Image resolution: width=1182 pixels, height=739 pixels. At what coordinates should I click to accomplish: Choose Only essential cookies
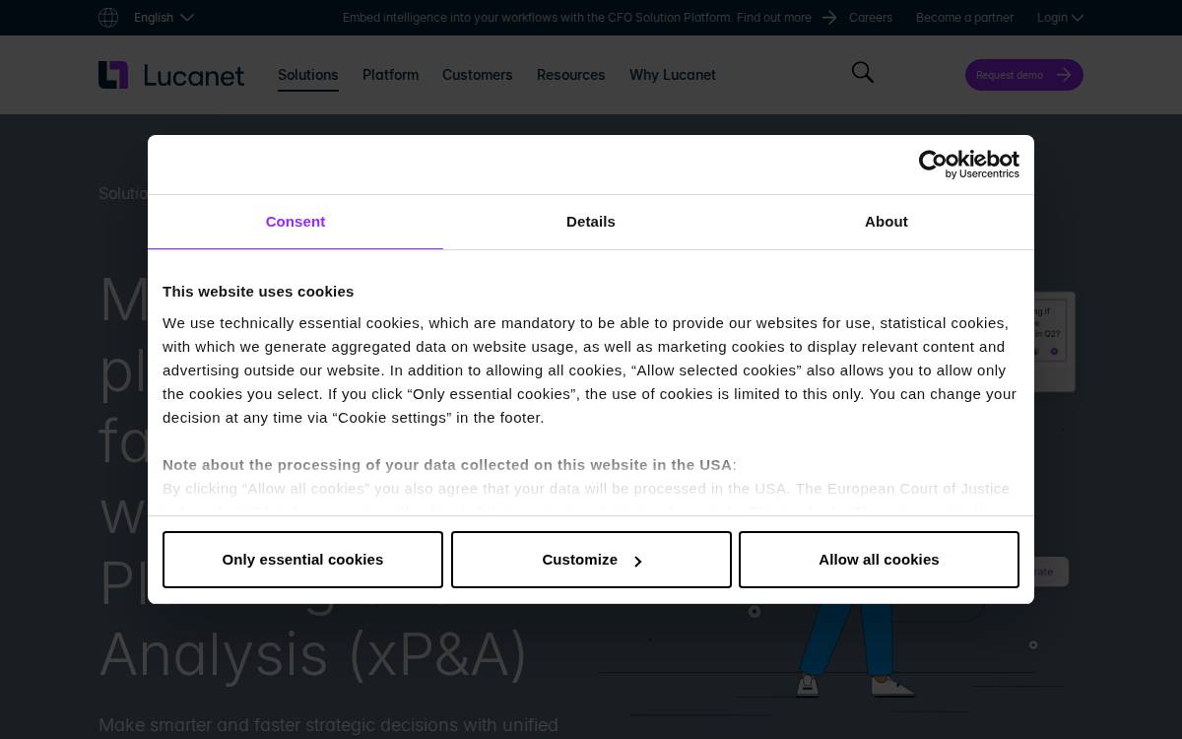click(x=302, y=560)
